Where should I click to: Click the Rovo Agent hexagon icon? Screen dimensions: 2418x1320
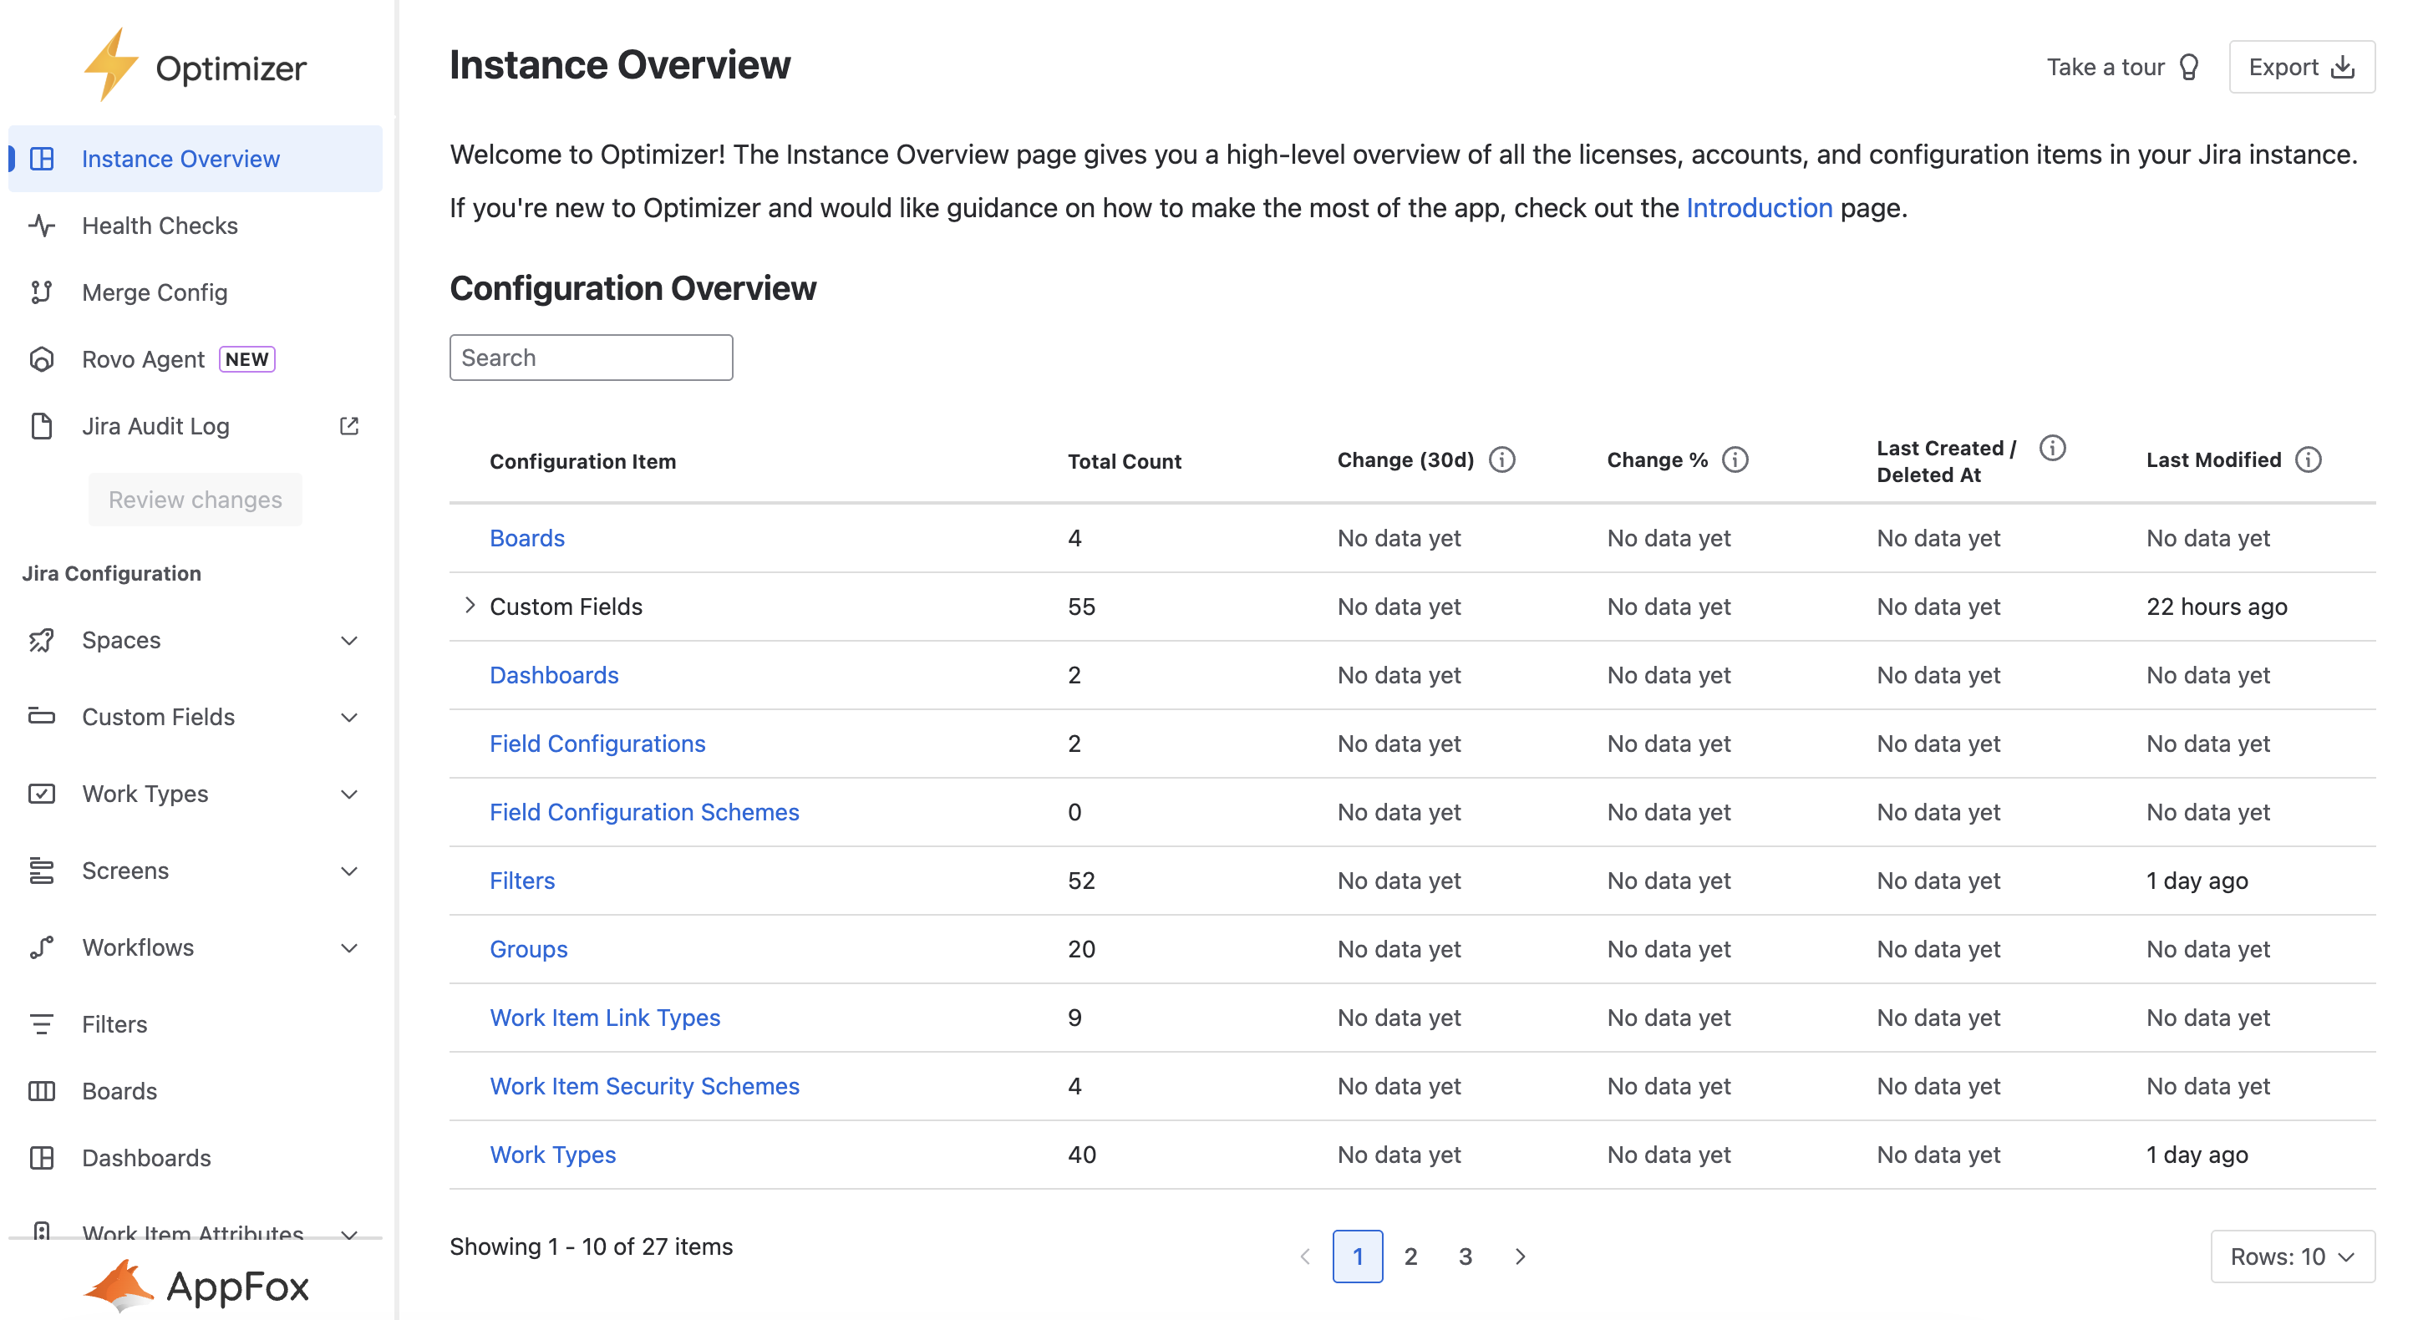(x=41, y=359)
